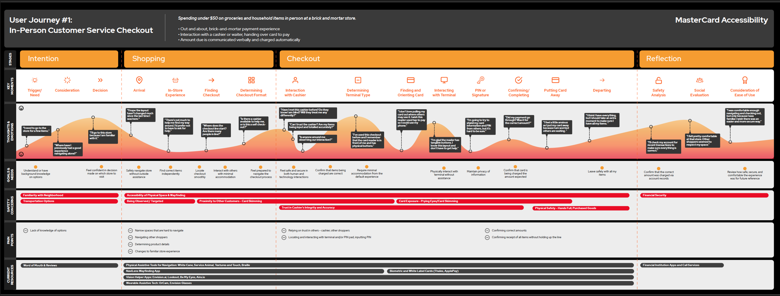Click quote "I hope the layout hasn't changed much"
780x296 pixels.
(141, 115)
